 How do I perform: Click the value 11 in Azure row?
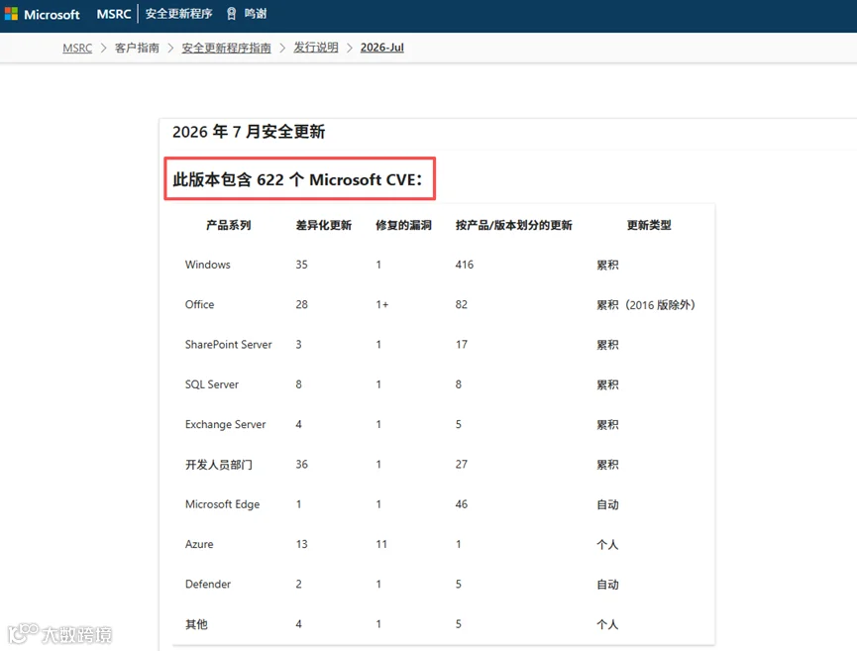tap(381, 544)
